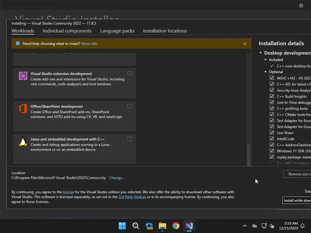
Task: Uncheck C++ CMake tools component
Action: [272, 114]
